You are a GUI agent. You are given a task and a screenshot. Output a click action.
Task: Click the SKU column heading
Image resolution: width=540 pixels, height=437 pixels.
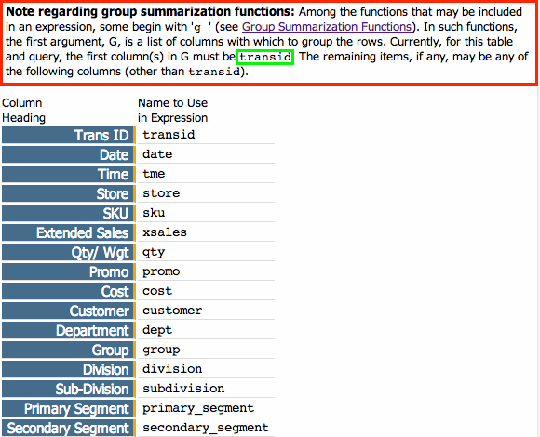[x=69, y=213]
